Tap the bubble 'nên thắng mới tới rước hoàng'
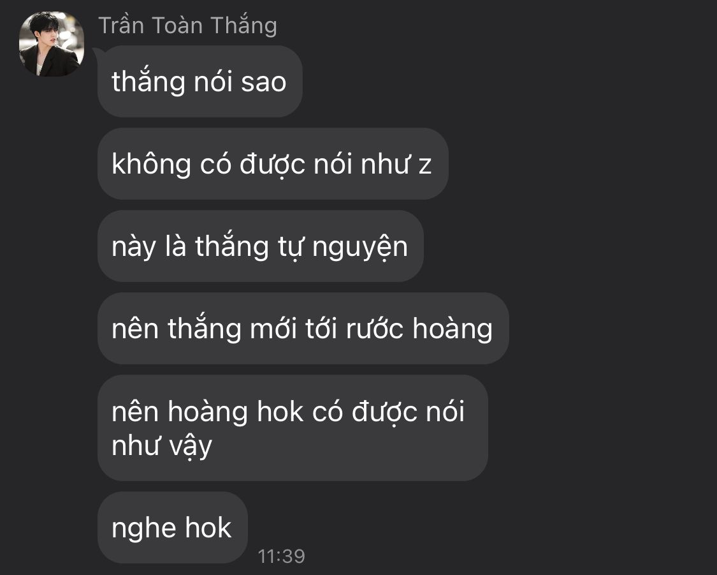The height and width of the screenshot is (575, 717). [303, 329]
